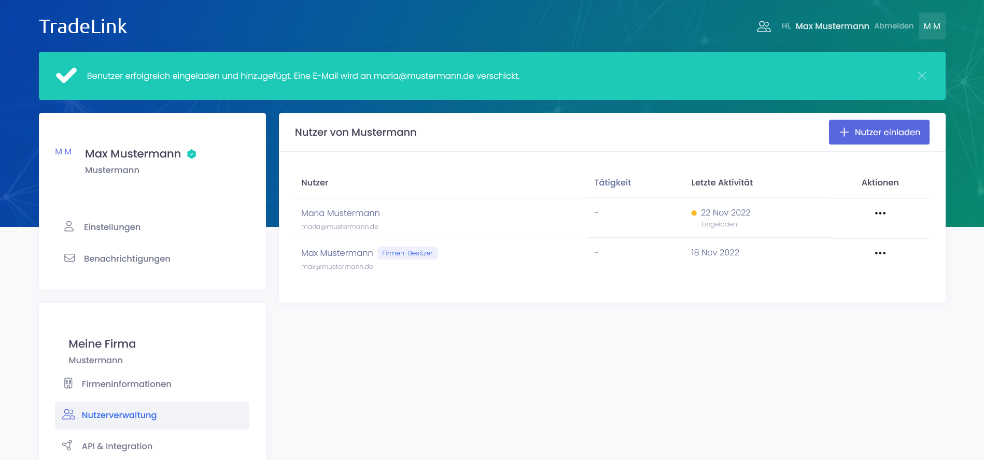
Task: Select Firmeninformationen menu item
Action: point(126,384)
